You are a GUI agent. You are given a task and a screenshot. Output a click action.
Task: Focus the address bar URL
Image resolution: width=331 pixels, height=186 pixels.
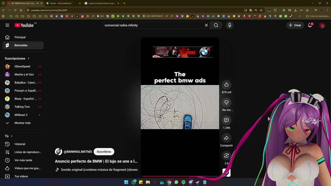click(x=49, y=10)
